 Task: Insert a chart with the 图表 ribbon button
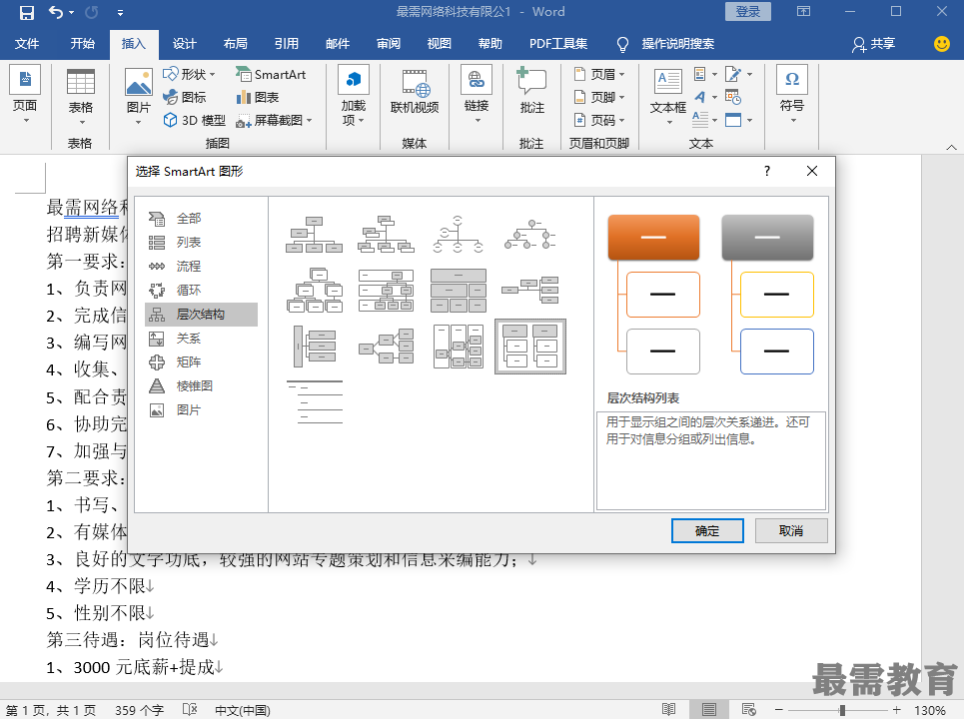click(x=258, y=97)
